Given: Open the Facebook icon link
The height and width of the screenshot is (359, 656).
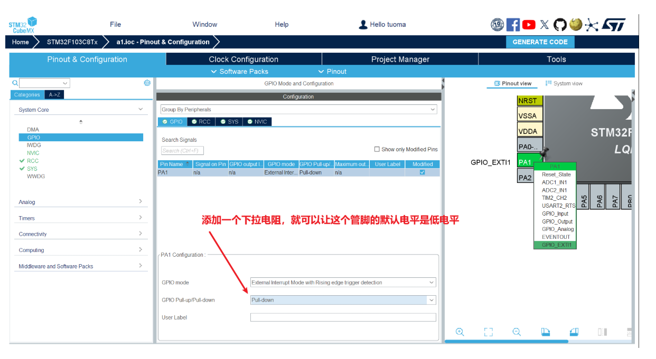Looking at the screenshot, I should (513, 24).
